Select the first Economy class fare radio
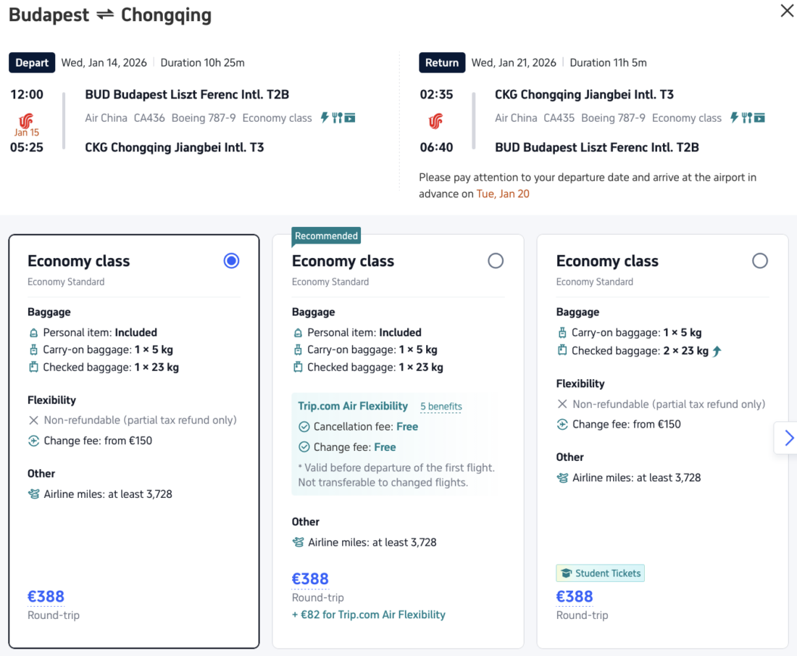This screenshot has width=797, height=656. (x=231, y=261)
